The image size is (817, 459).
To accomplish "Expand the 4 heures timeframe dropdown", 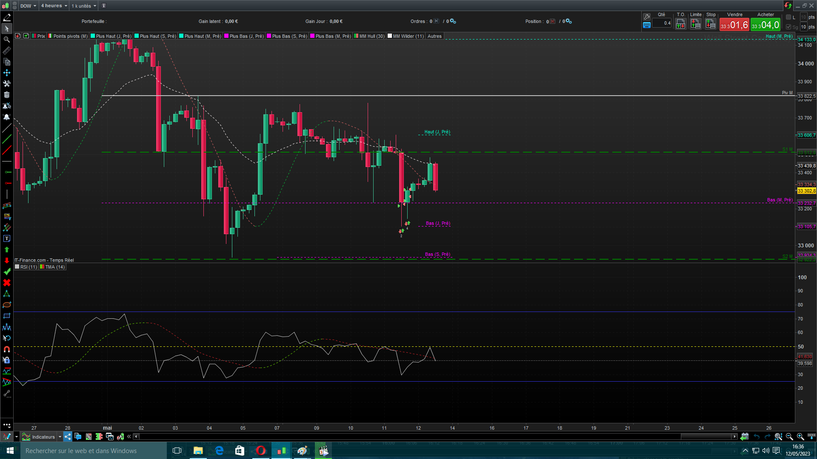I will pos(54,6).
